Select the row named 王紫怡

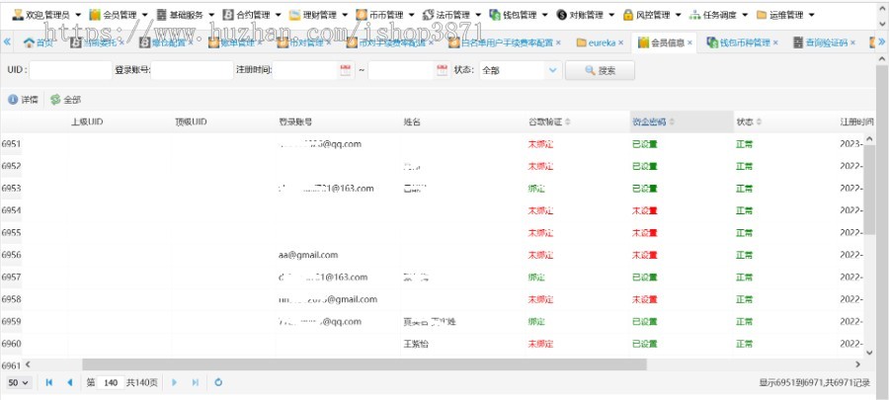[432, 344]
